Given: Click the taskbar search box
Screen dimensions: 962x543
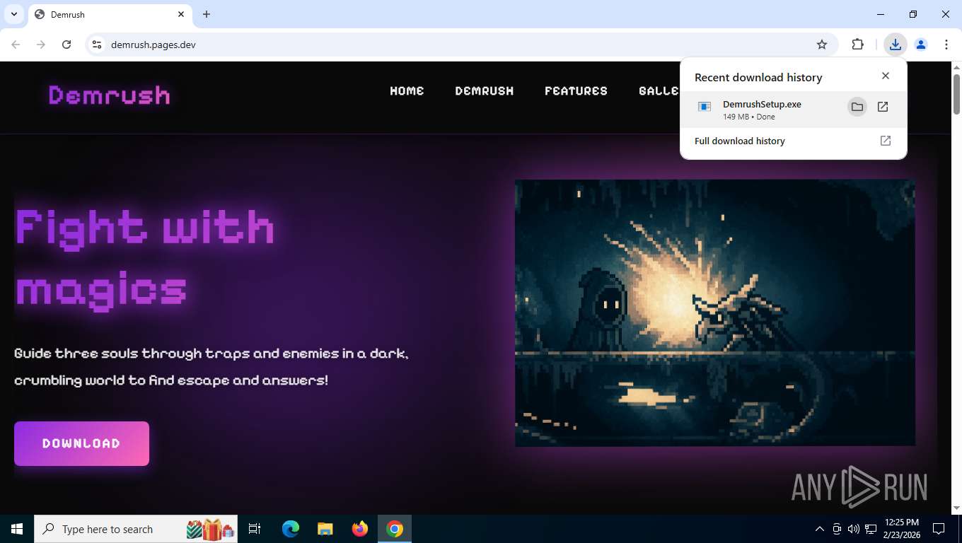Looking at the screenshot, I should pos(136,529).
